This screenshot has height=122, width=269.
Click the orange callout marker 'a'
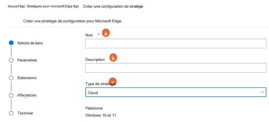pos(106,33)
